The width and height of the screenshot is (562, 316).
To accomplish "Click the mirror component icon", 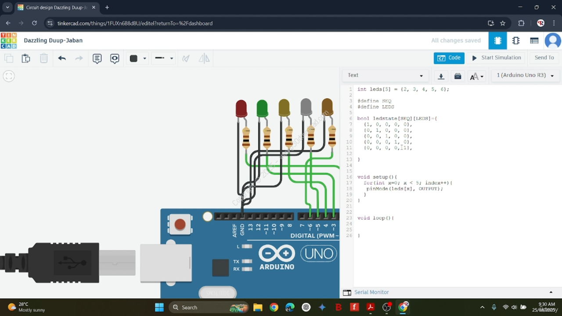I will click(x=204, y=58).
